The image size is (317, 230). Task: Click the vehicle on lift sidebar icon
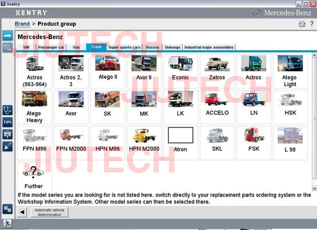click(7, 134)
